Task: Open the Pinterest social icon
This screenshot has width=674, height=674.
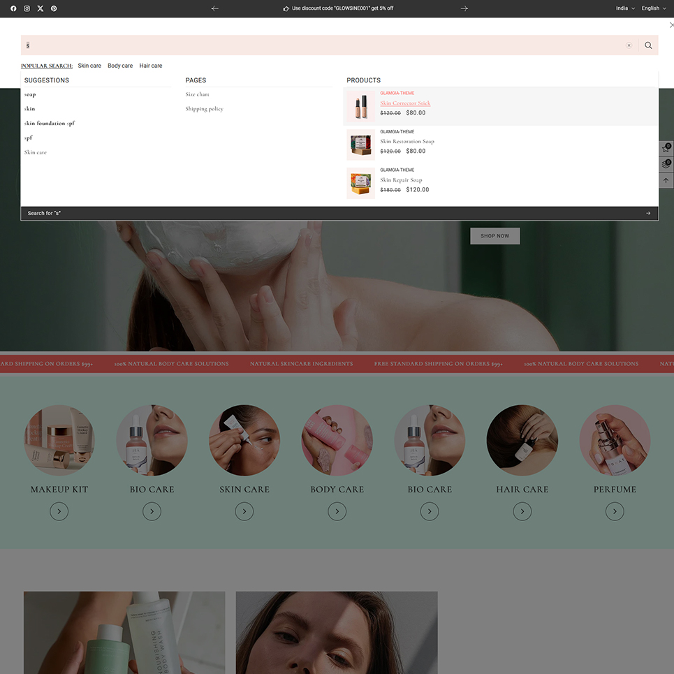Action: (54, 8)
